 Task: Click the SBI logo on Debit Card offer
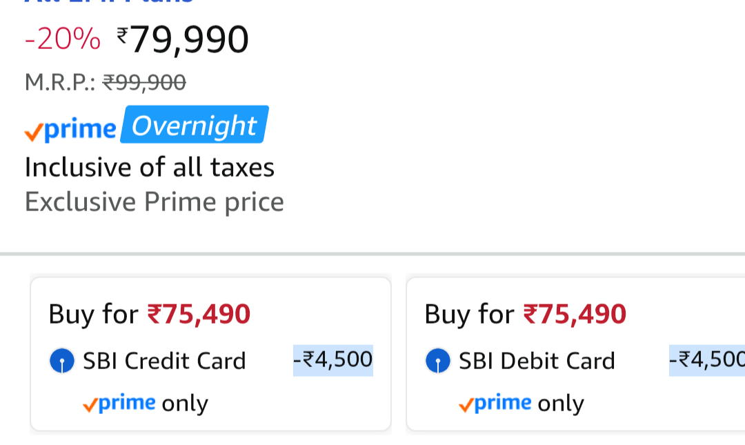pyautogui.click(x=438, y=361)
